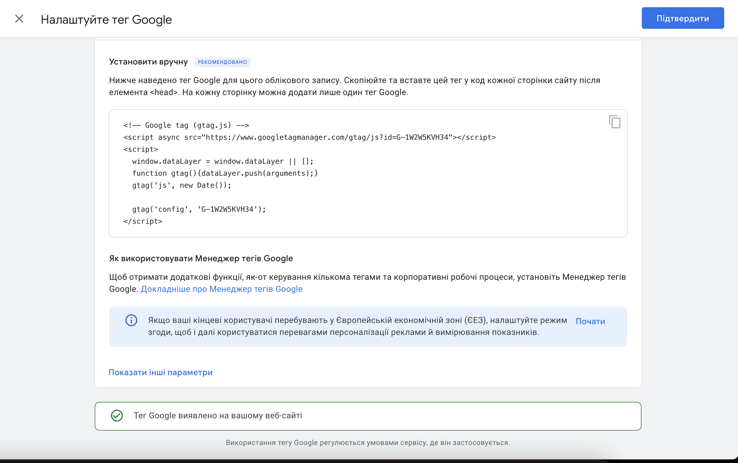Image resolution: width=738 pixels, height=463 pixels.
Task: Click the function gtag() code line
Action: [x=225, y=173]
